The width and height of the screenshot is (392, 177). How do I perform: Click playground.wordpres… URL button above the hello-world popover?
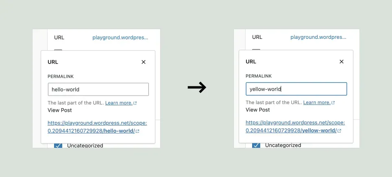tap(120, 38)
